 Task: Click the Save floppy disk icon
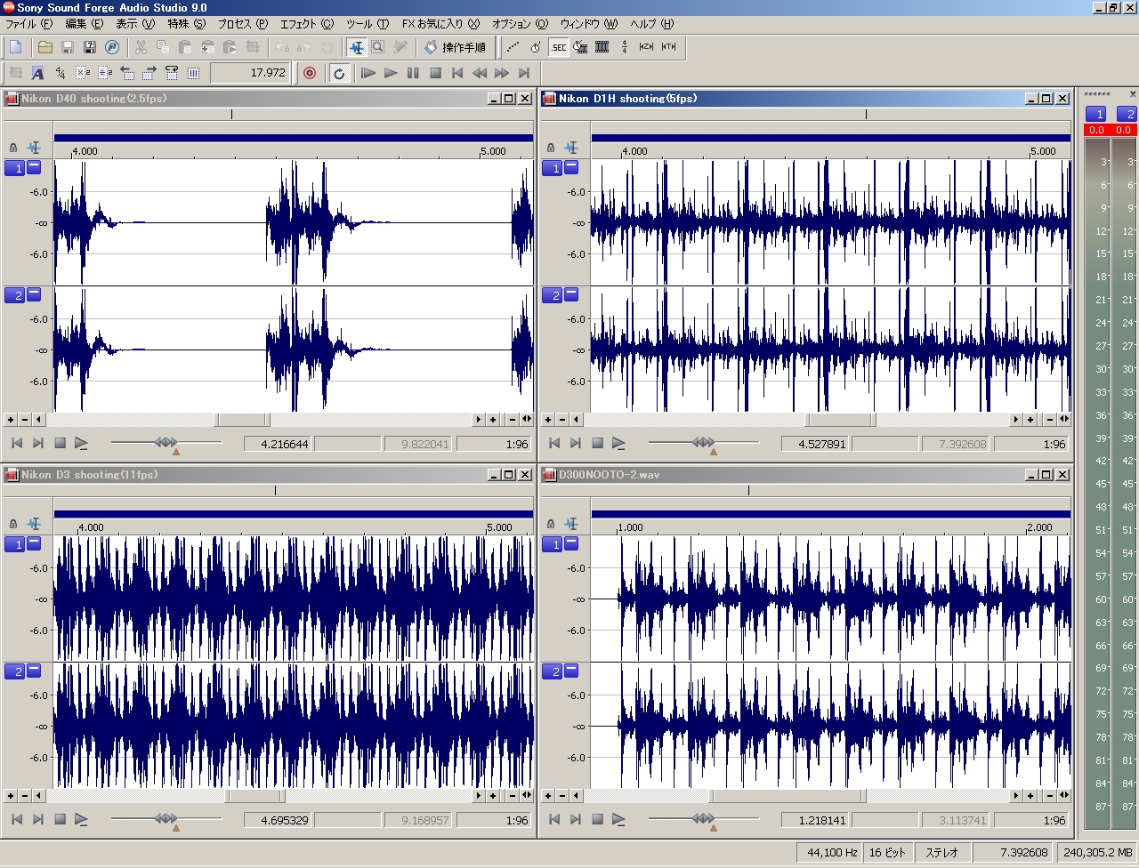[x=67, y=47]
